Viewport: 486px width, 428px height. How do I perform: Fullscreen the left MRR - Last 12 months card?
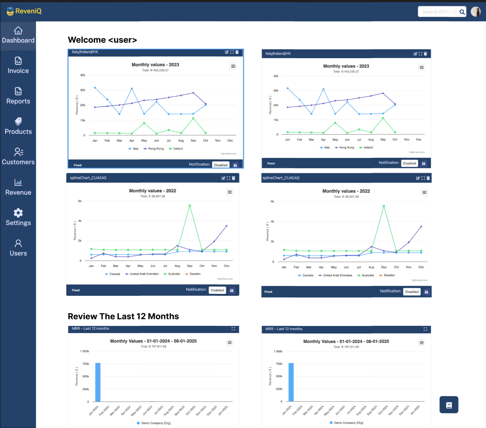tap(233, 329)
